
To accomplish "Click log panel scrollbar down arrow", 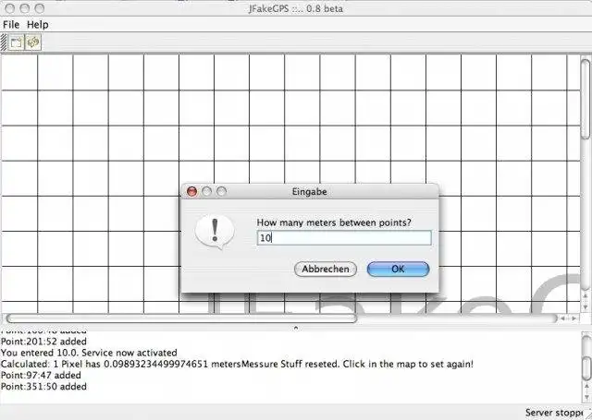I will pyautogui.click(x=586, y=397).
